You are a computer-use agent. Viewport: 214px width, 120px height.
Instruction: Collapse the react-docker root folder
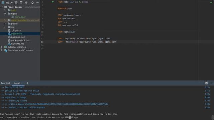click(2, 7)
